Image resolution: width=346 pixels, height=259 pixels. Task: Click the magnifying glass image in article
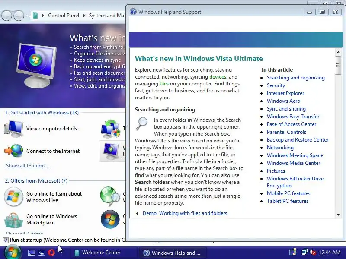pos(142,123)
